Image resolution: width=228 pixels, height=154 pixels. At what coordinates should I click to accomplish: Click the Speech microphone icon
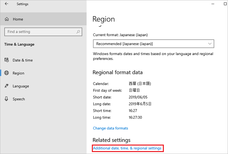coord(7,99)
